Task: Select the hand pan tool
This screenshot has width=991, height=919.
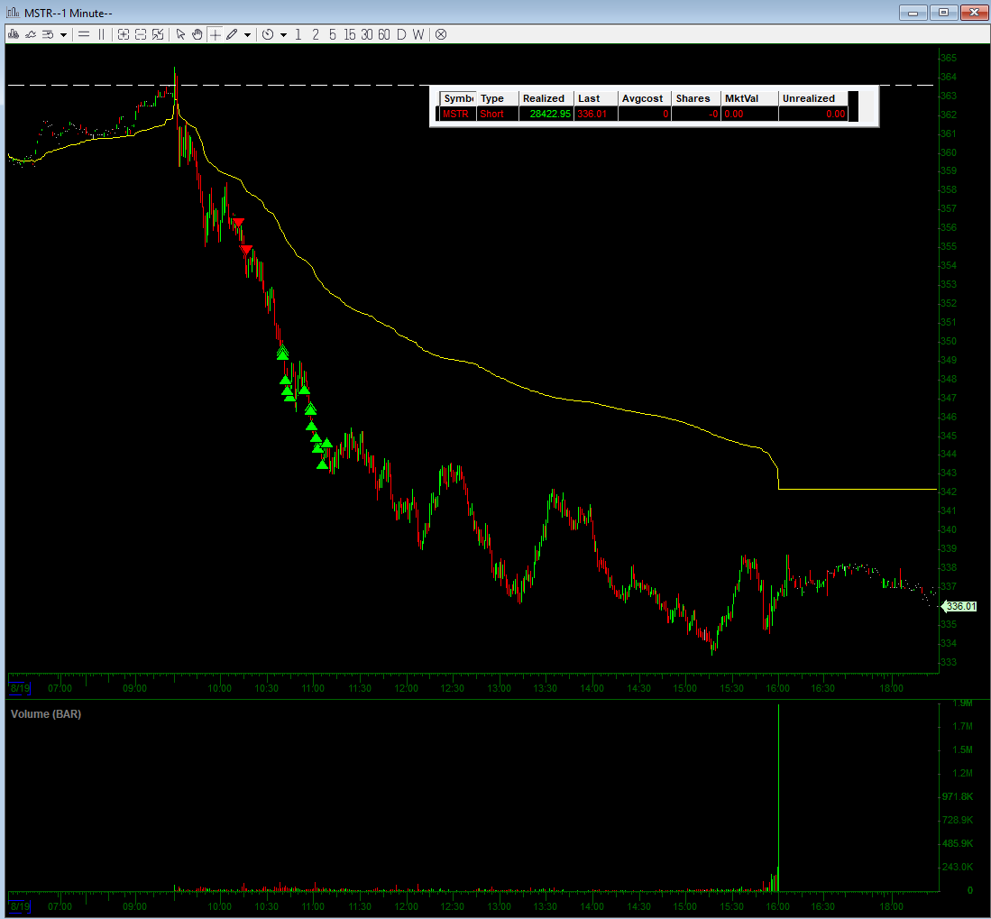Action: (x=197, y=35)
